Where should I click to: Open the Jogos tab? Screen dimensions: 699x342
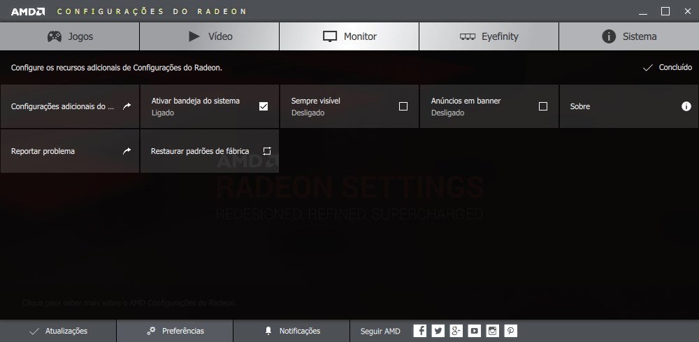click(x=69, y=36)
